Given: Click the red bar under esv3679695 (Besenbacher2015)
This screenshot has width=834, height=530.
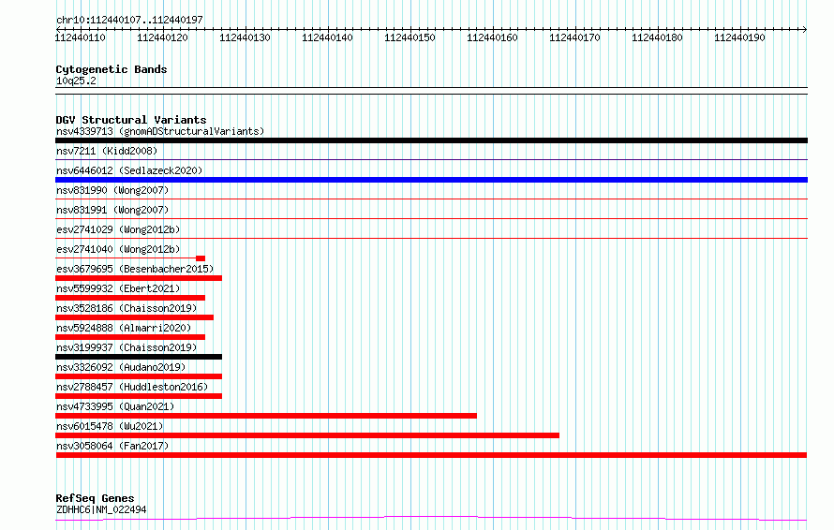Looking at the screenshot, I should tap(139, 278).
